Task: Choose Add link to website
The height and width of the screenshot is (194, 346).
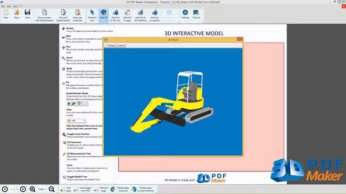Action: coord(155,16)
